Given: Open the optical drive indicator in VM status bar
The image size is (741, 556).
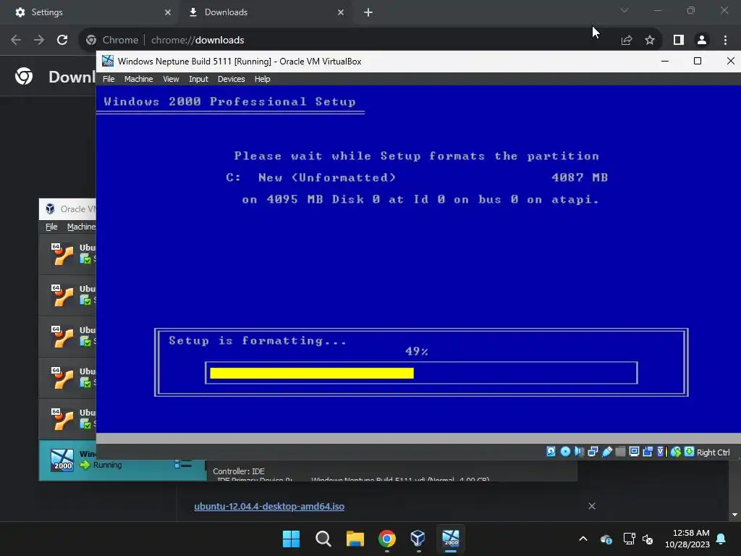Looking at the screenshot, I should pyautogui.click(x=565, y=452).
